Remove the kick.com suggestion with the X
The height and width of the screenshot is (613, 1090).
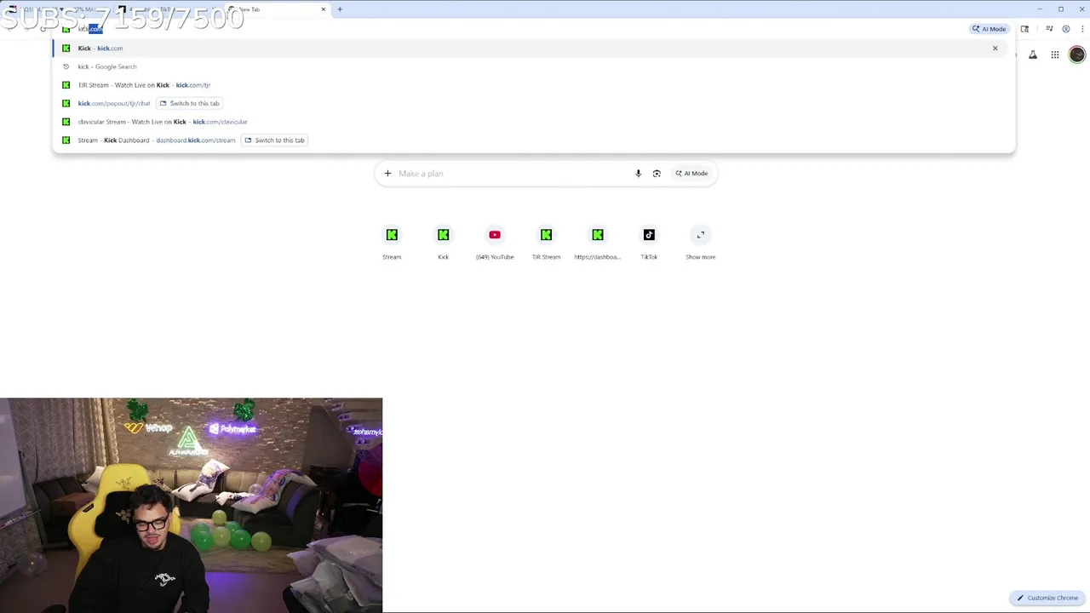(995, 49)
